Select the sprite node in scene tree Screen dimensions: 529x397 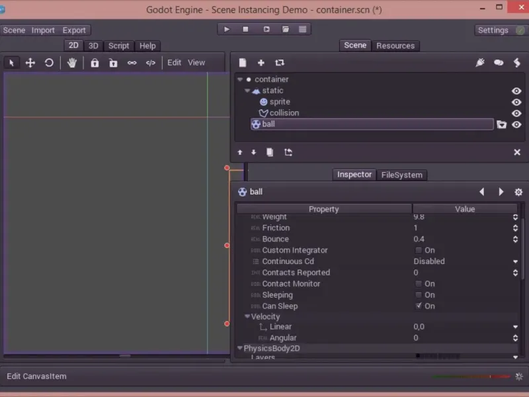coord(280,102)
